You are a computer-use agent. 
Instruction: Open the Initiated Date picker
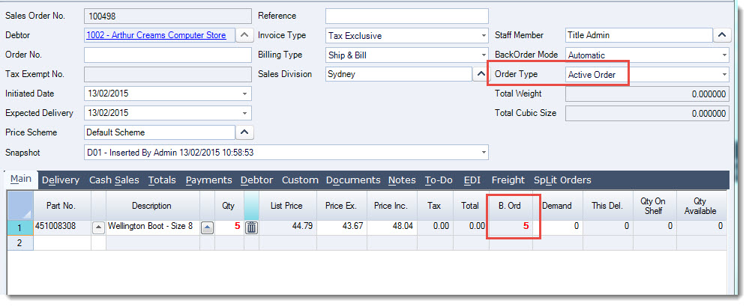[245, 94]
